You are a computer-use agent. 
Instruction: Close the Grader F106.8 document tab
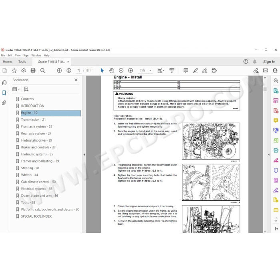pyautogui.click(x=68, y=62)
